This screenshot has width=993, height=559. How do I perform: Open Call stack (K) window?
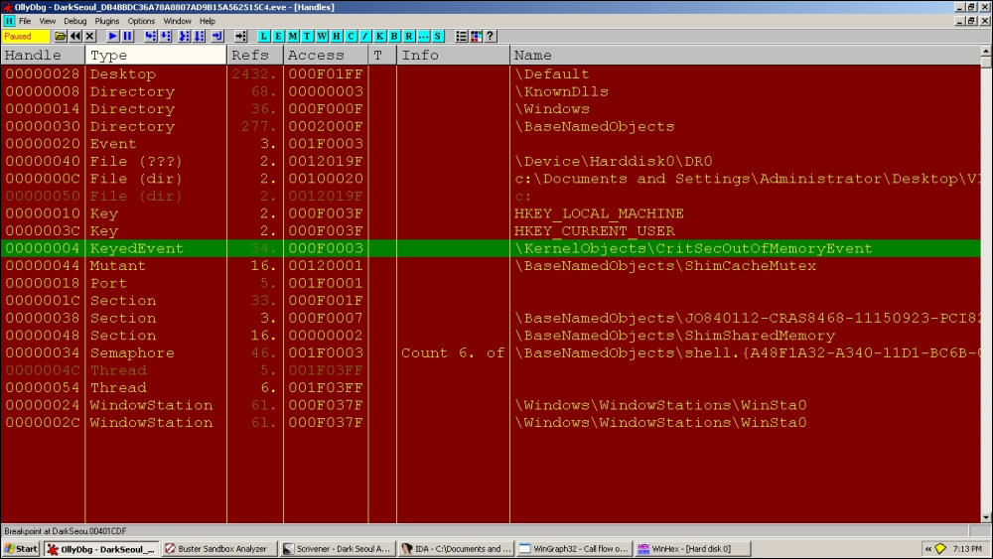coord(380,36)
